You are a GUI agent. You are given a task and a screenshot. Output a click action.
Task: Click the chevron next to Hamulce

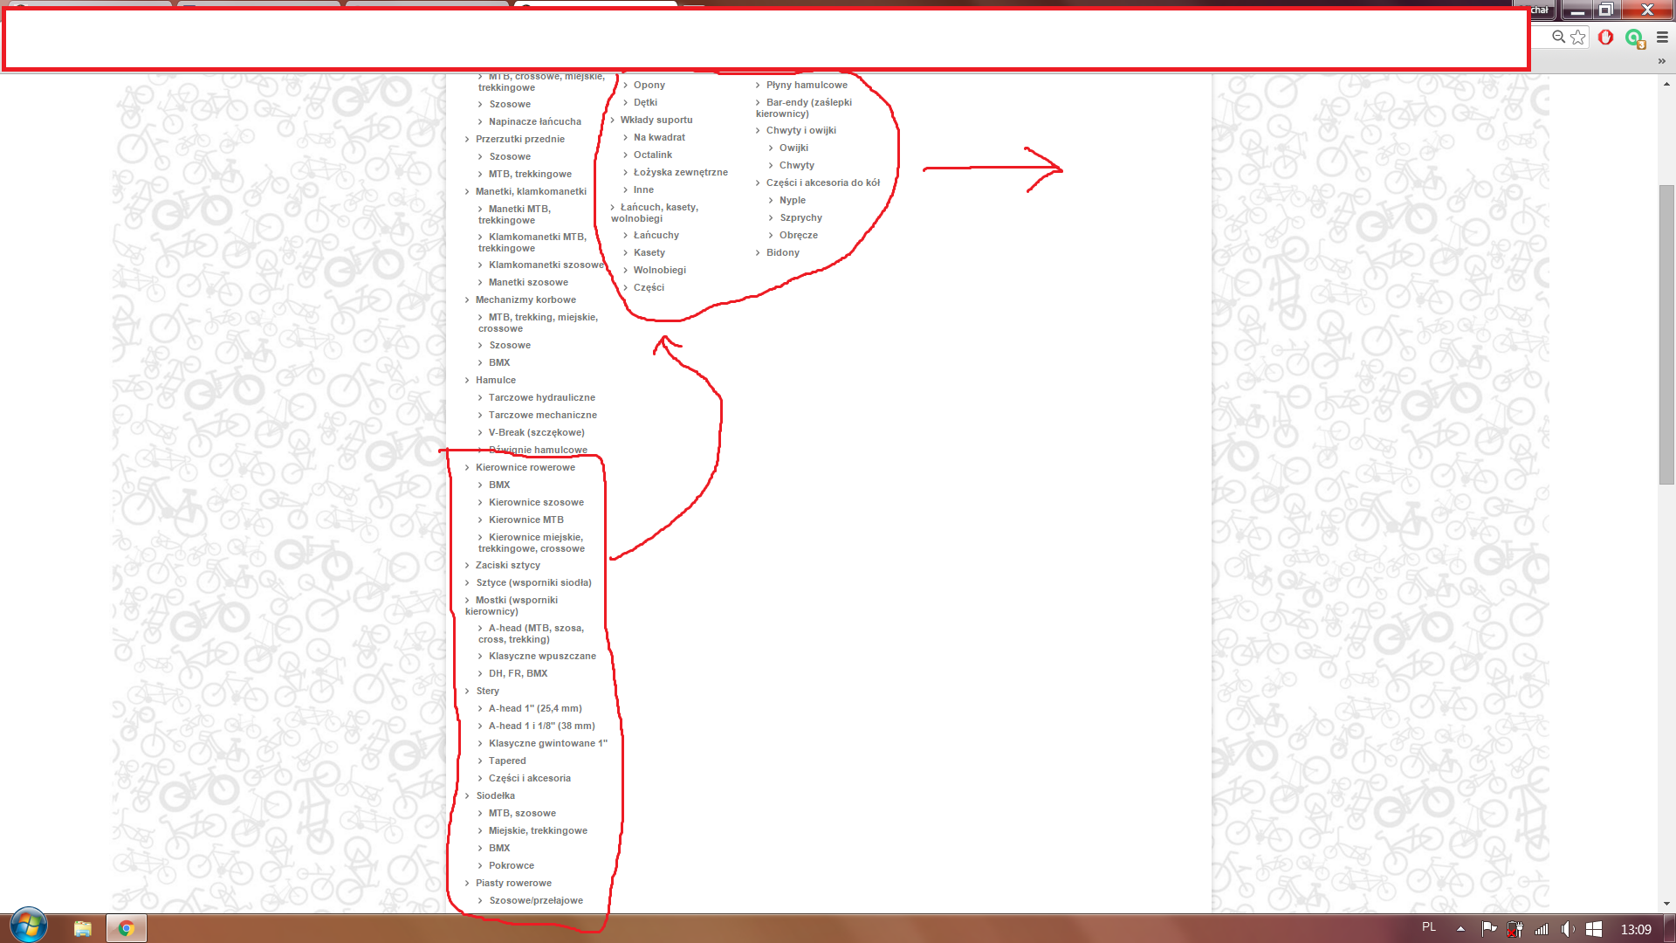(x=467, y=381)
